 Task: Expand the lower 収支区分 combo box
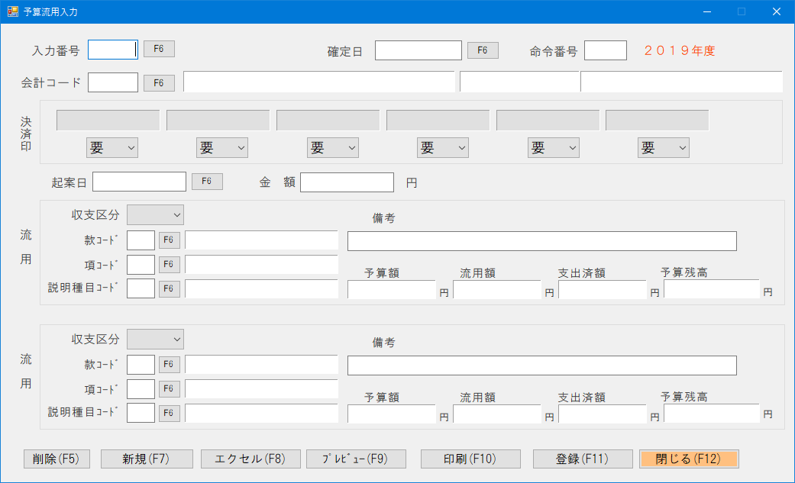(155, 339)
